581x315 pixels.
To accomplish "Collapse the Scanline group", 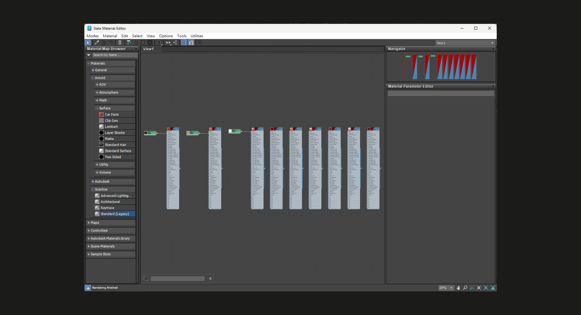I will [x=113, y=189].
